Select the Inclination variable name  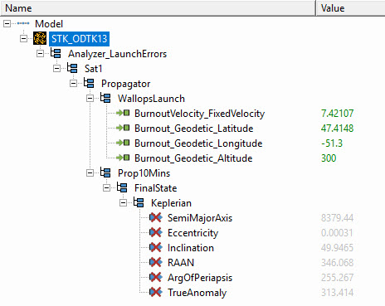pos(191,248)
